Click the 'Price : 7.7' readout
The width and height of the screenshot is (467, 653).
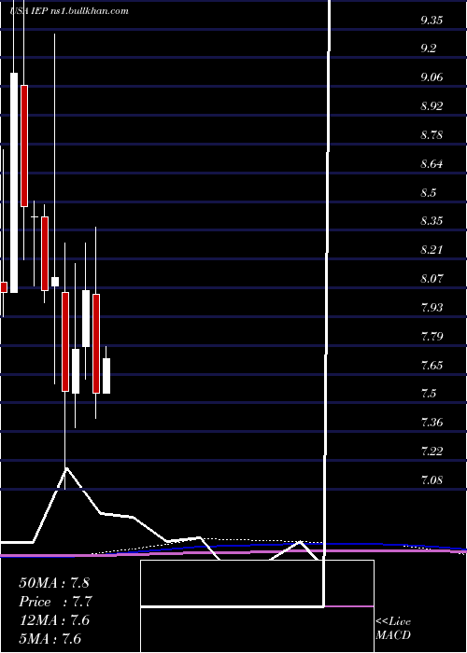[x=55, y=602]
